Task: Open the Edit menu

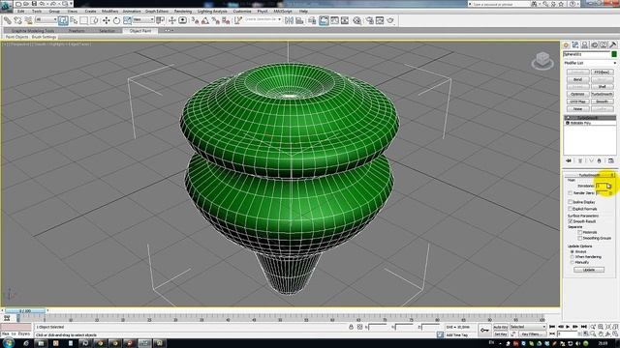Action: (x=21, y=12)
